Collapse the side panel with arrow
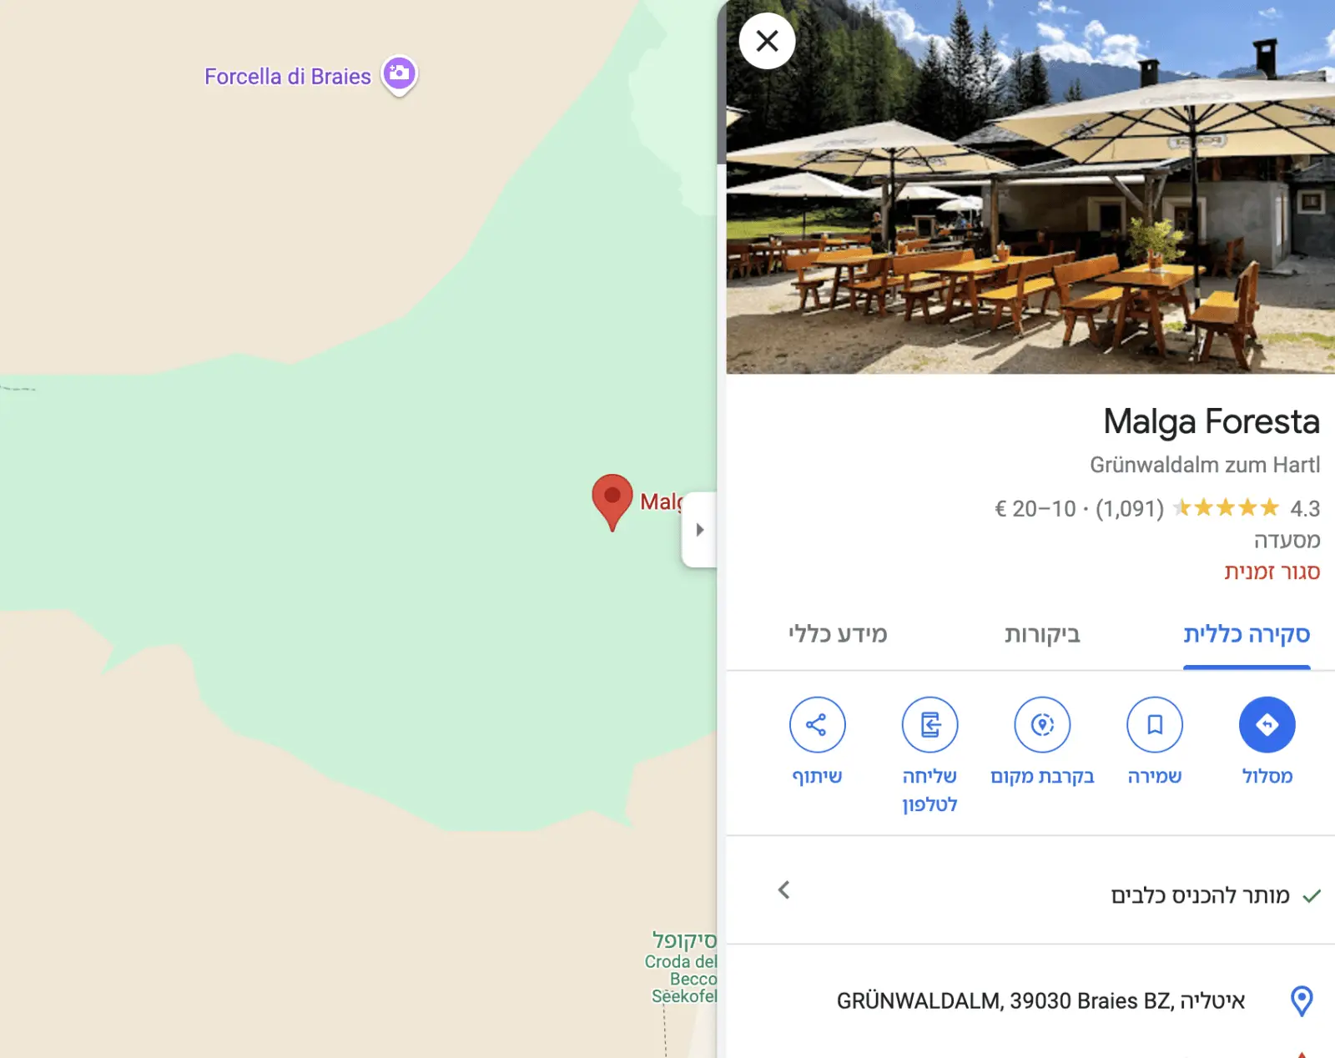 (699, 530)
